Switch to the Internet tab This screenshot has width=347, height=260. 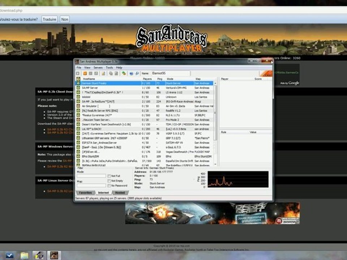coord(103,193)
